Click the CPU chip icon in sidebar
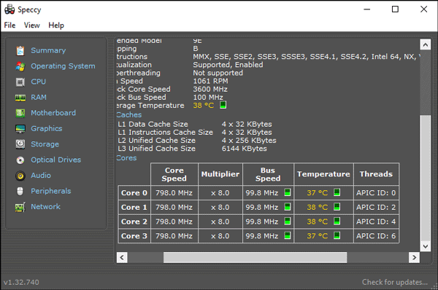438x290 pixels. 20,82
